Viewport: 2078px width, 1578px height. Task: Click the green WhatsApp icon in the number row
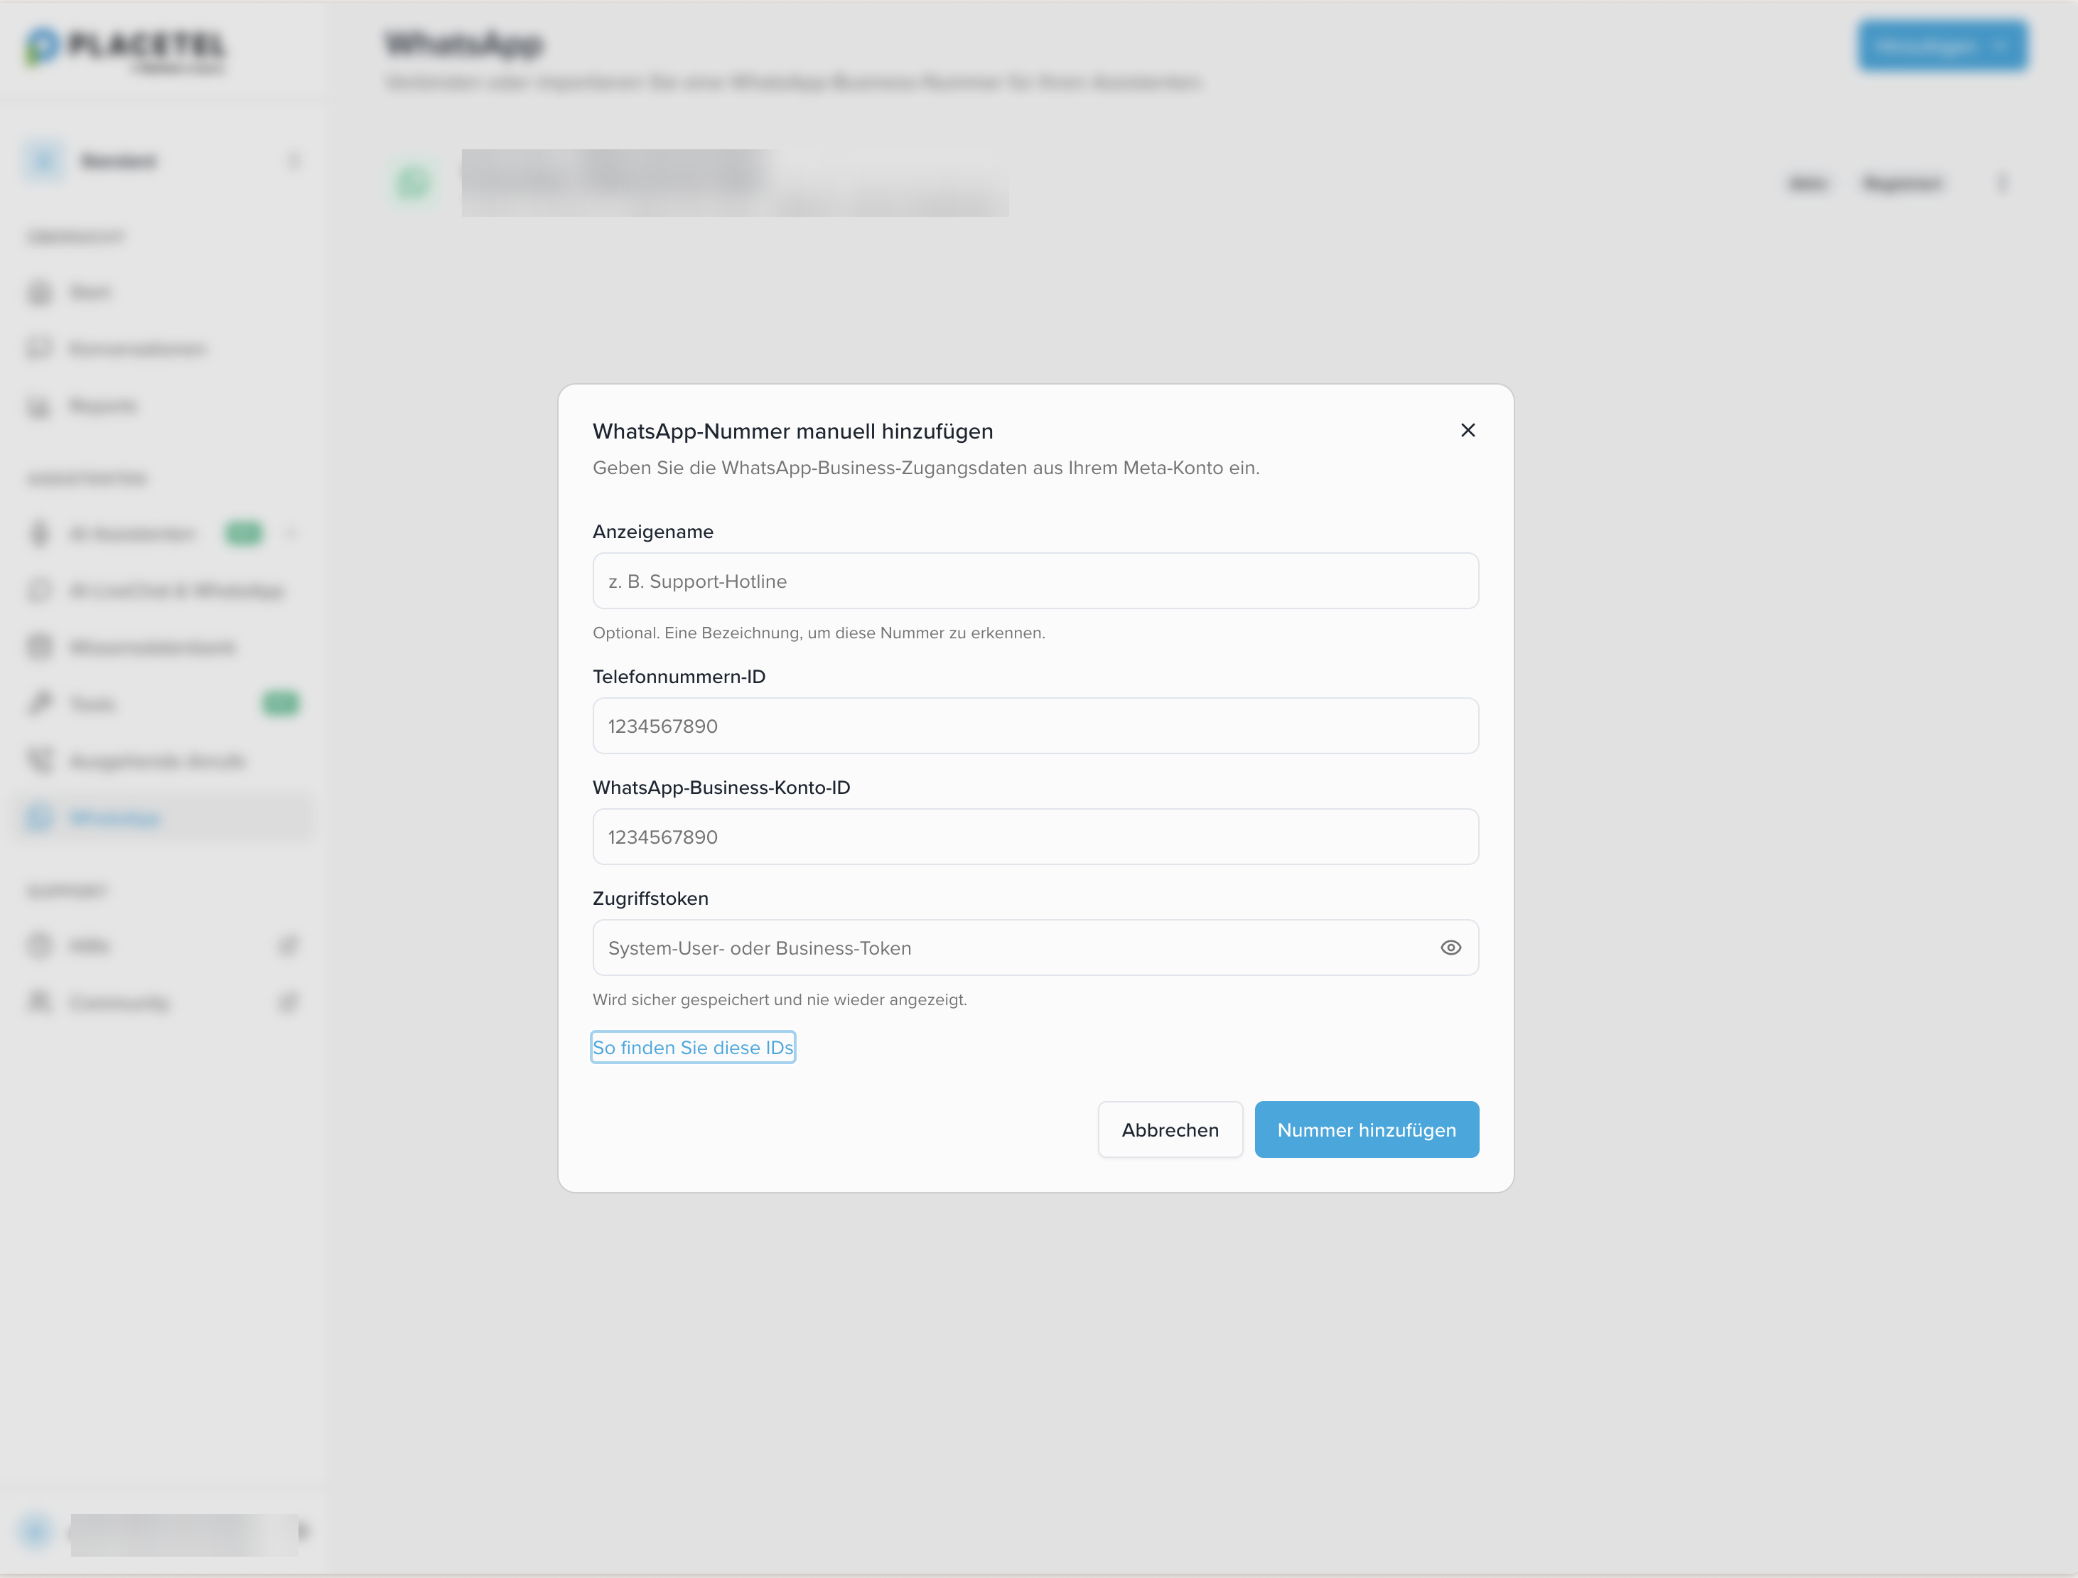click(x=414, y=183)
